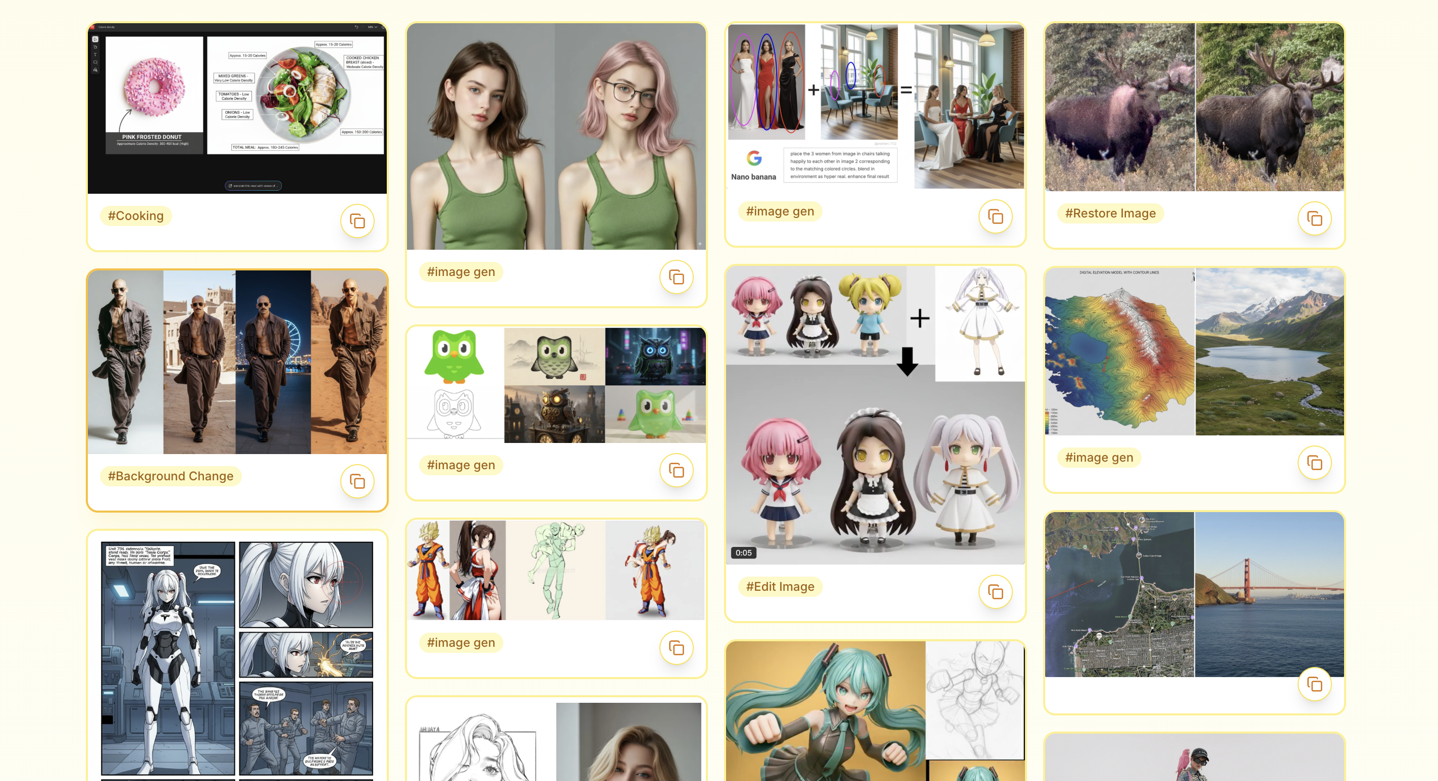The image size is (1438, 781).
Task: Open the green owl style variations thumbnail
Action: 556,385
